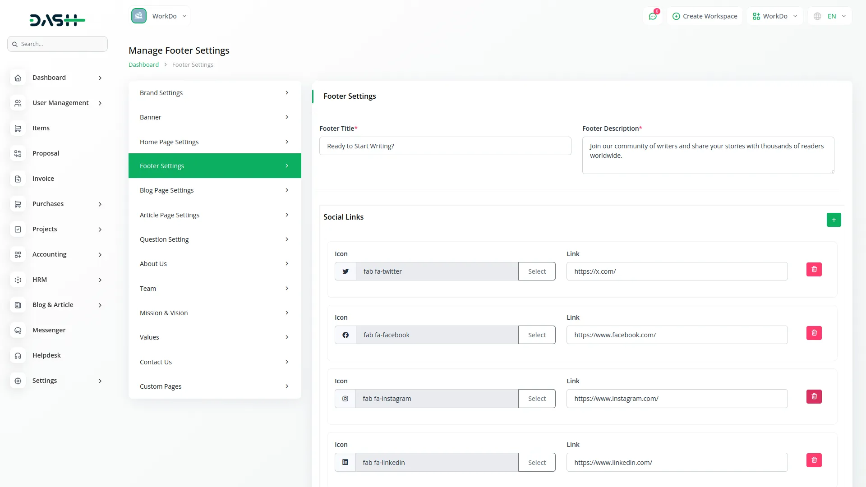Click the chat messages notification icon
Screen dimensions: 866x487
[652, 16]
